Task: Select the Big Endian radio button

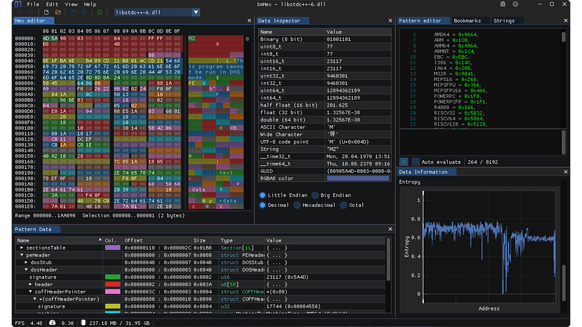Action: (x=315, y=195)
